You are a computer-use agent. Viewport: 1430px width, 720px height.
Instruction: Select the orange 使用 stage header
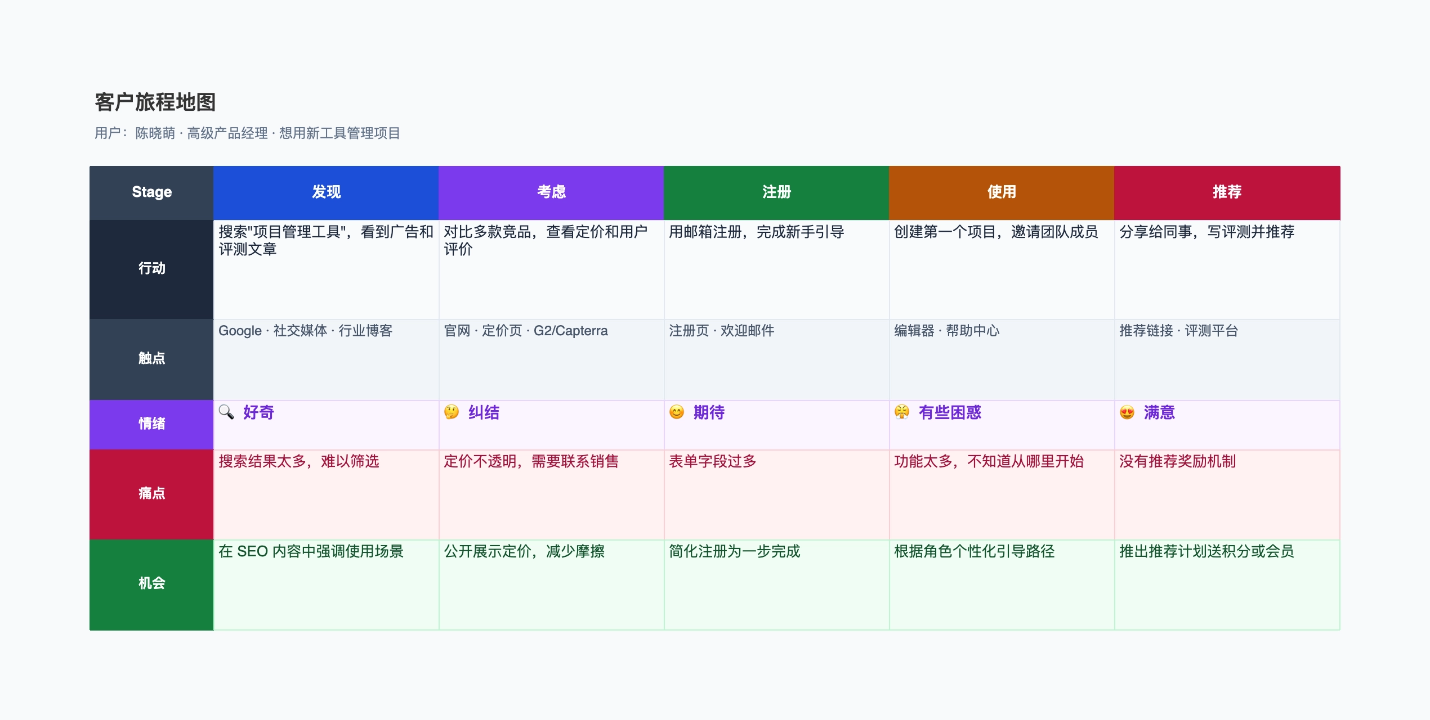tap(1001, 192)
